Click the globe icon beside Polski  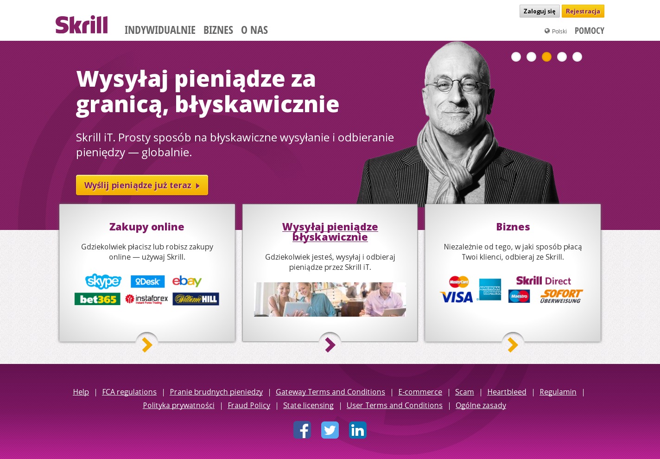click(x=547, y=31)
